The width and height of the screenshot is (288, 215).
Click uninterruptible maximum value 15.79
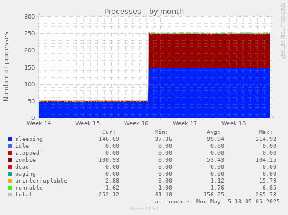[268, 181]
